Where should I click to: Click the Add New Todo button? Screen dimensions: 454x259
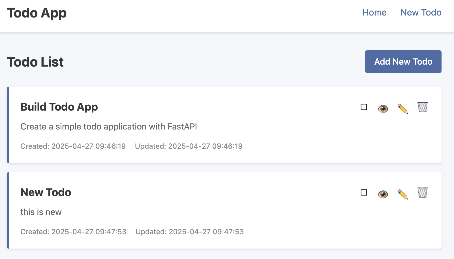(x=403, y=62)
